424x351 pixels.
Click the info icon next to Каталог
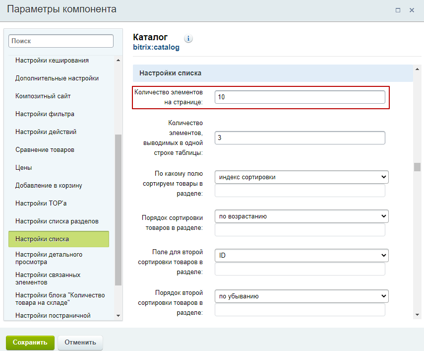pos(188,38)
